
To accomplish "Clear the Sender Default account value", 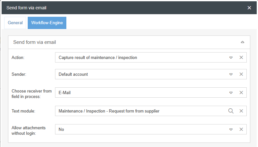I will point(241,74).
